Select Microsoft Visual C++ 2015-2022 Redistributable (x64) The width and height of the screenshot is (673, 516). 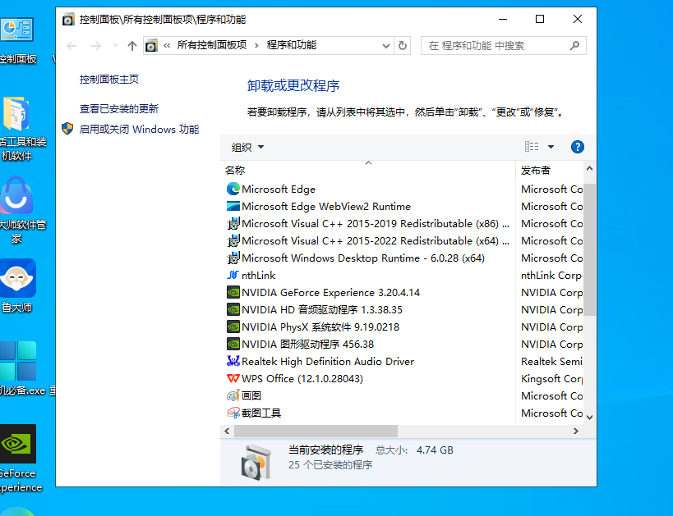[x=368, y=241]
